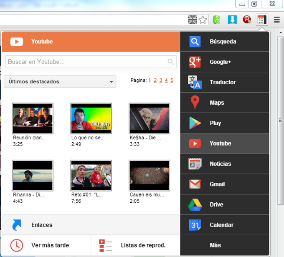Open the Drive triangle icon

pyautogui.click(x=195, y=205)
